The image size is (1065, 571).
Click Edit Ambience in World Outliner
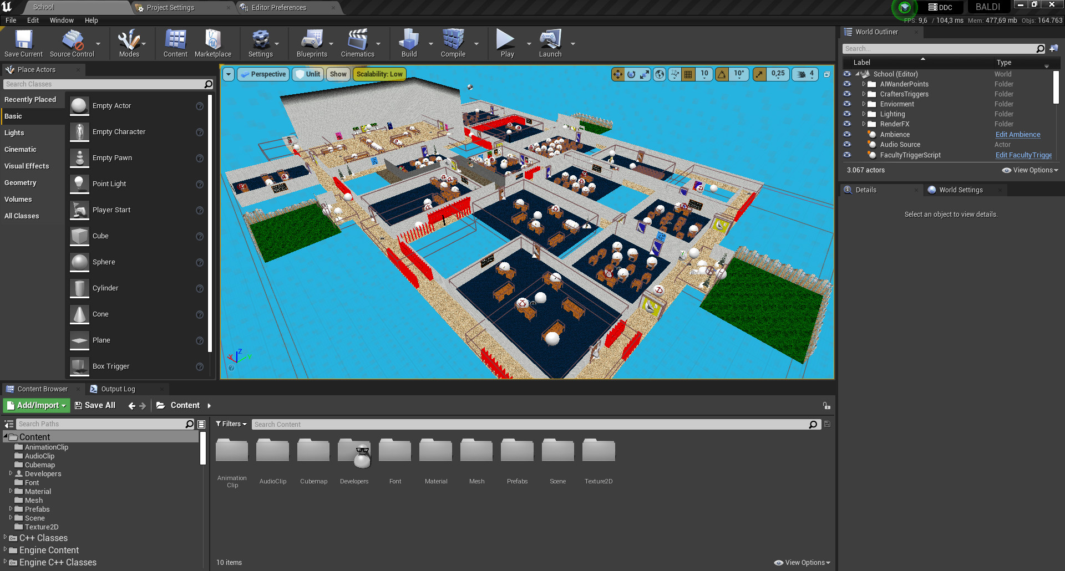coord(1017,134)
